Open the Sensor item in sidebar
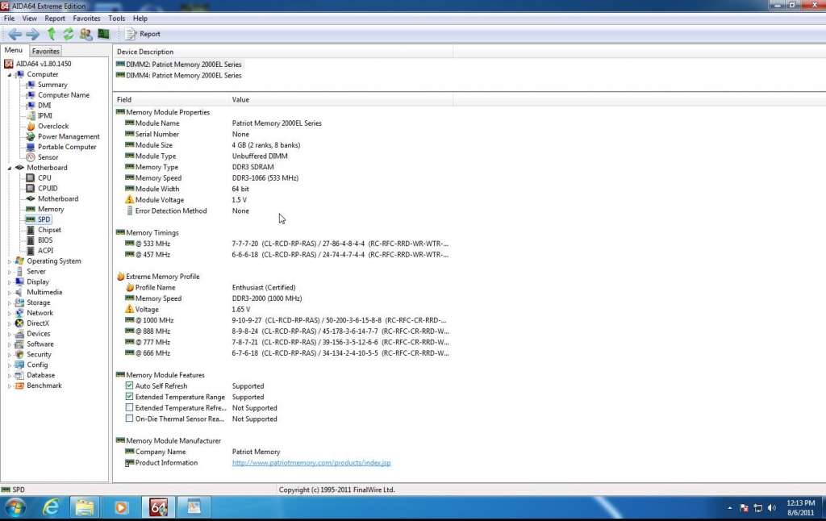This screenshot has height=521, width=826. 48,157
